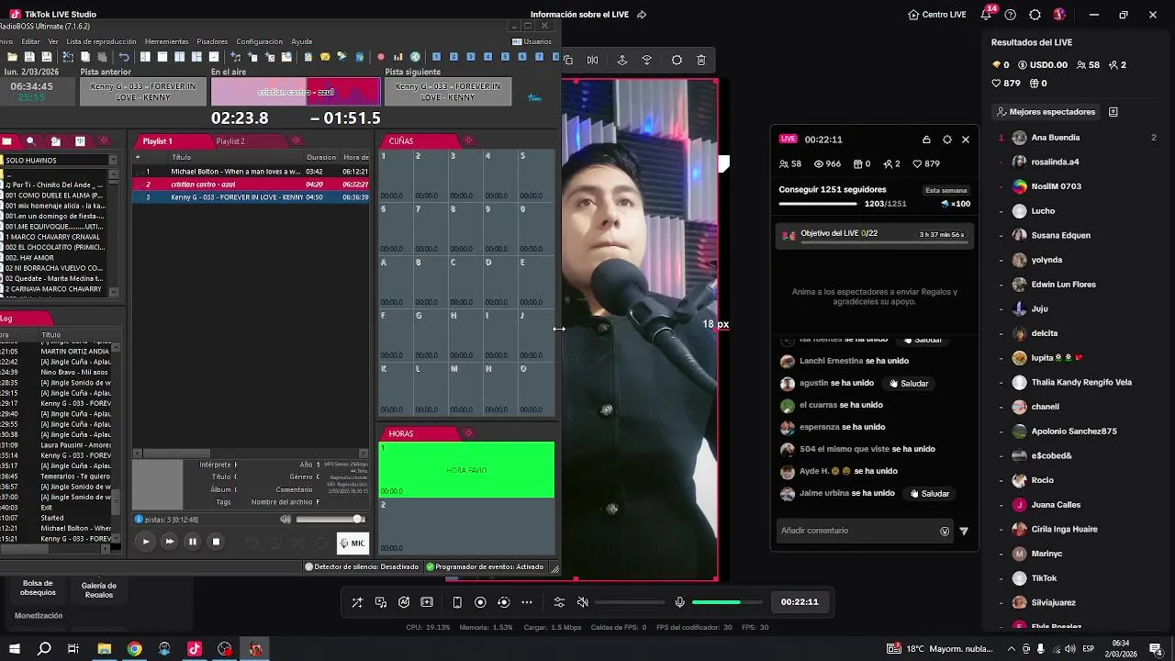This screenshot has height=661, width=1175.
Task: Click the record icon in RadioBOSS toolbar
Action: (381, 57)
